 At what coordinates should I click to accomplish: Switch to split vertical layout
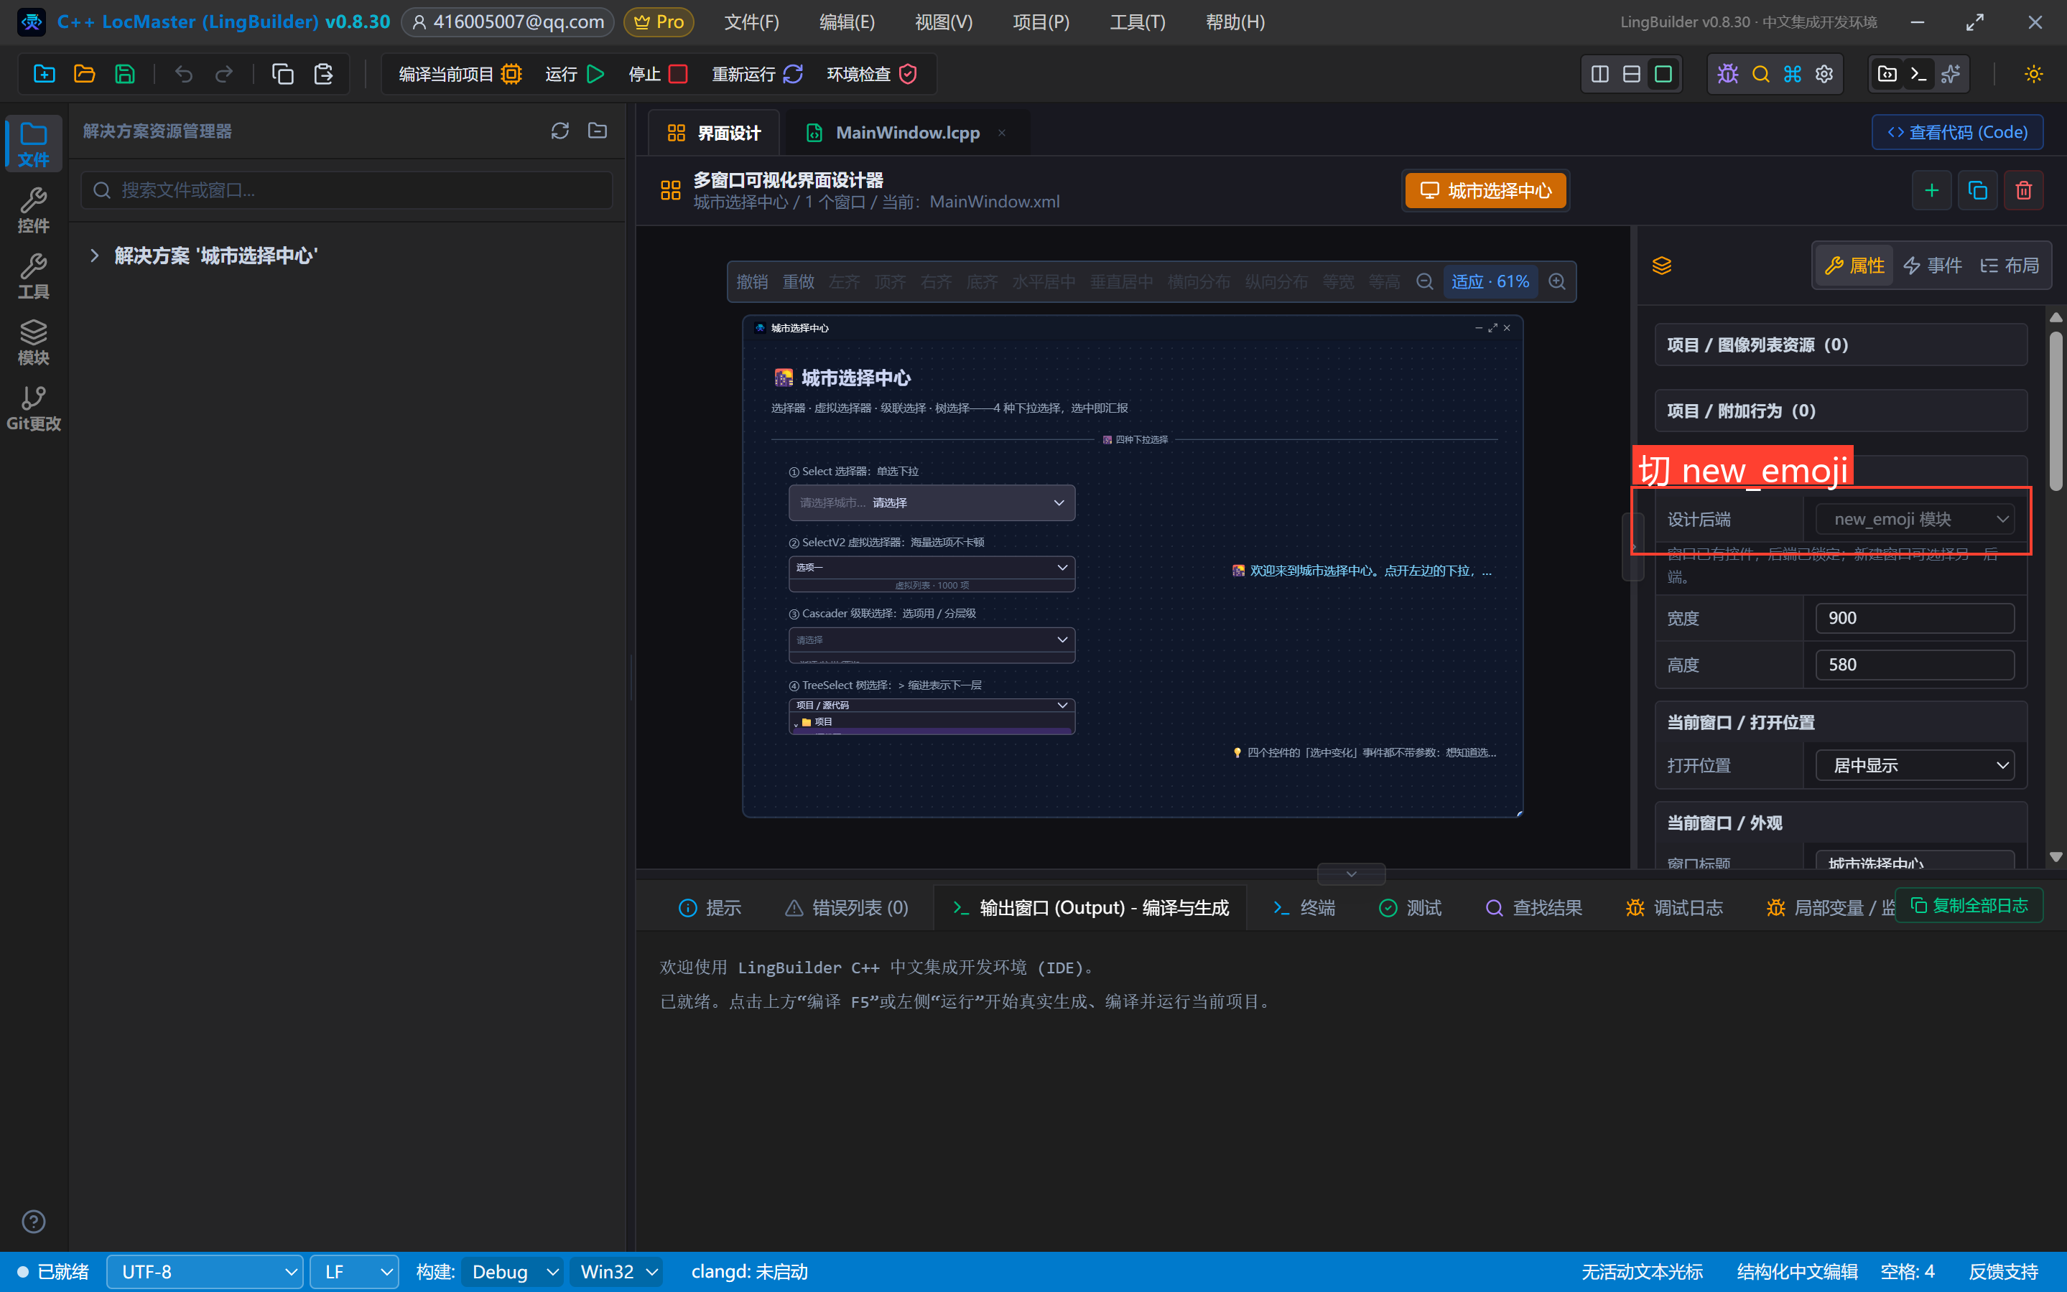(1599, 75)
